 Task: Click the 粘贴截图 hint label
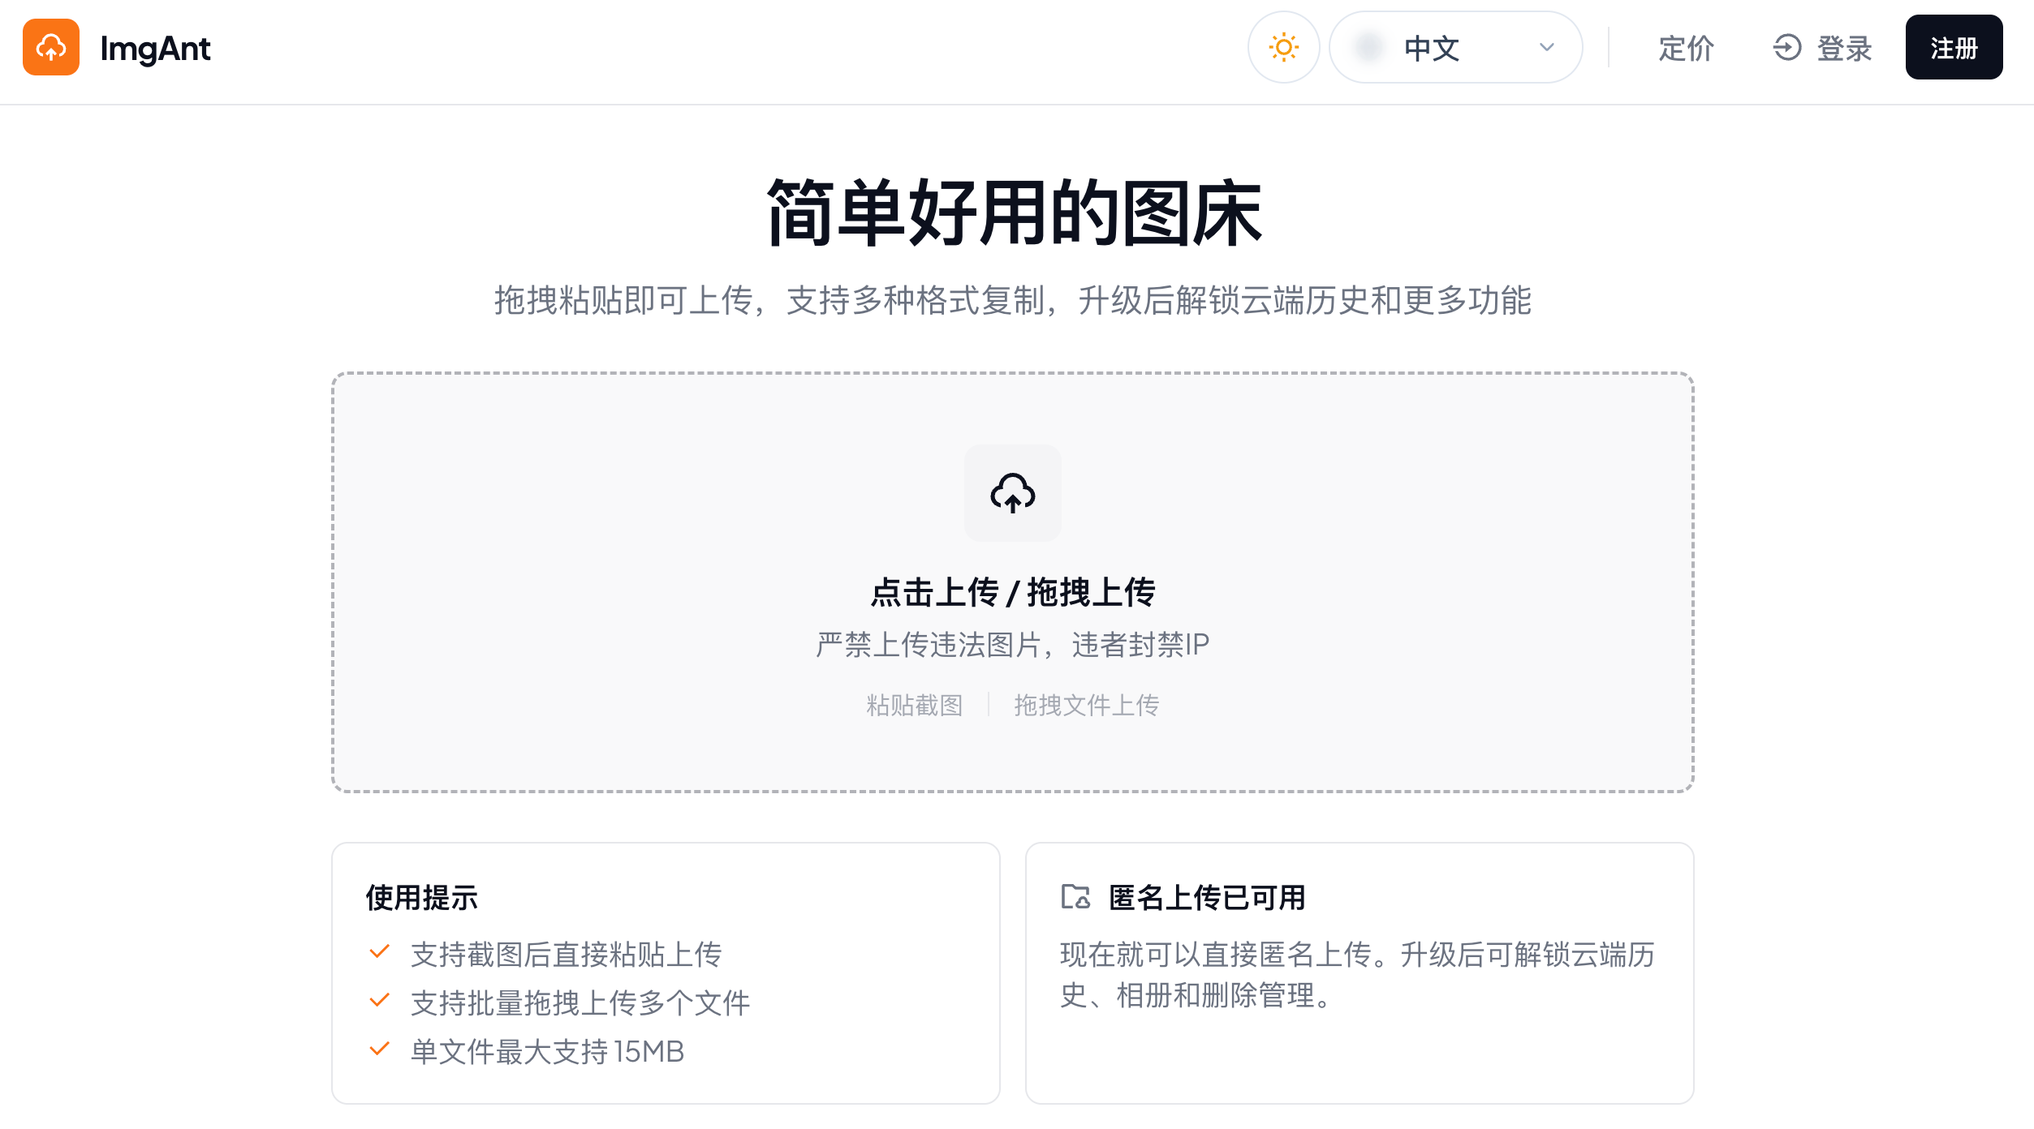tap(914, 705)
